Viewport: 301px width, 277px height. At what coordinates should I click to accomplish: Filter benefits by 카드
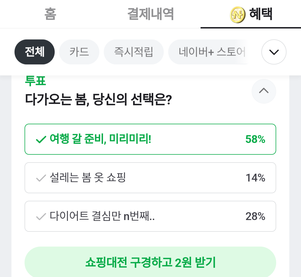79,52
